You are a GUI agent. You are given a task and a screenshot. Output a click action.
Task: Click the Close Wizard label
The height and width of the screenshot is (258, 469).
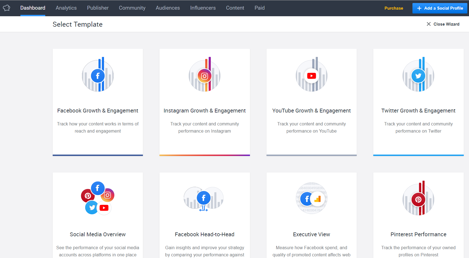pyautogui.click(x=446, y=24)
